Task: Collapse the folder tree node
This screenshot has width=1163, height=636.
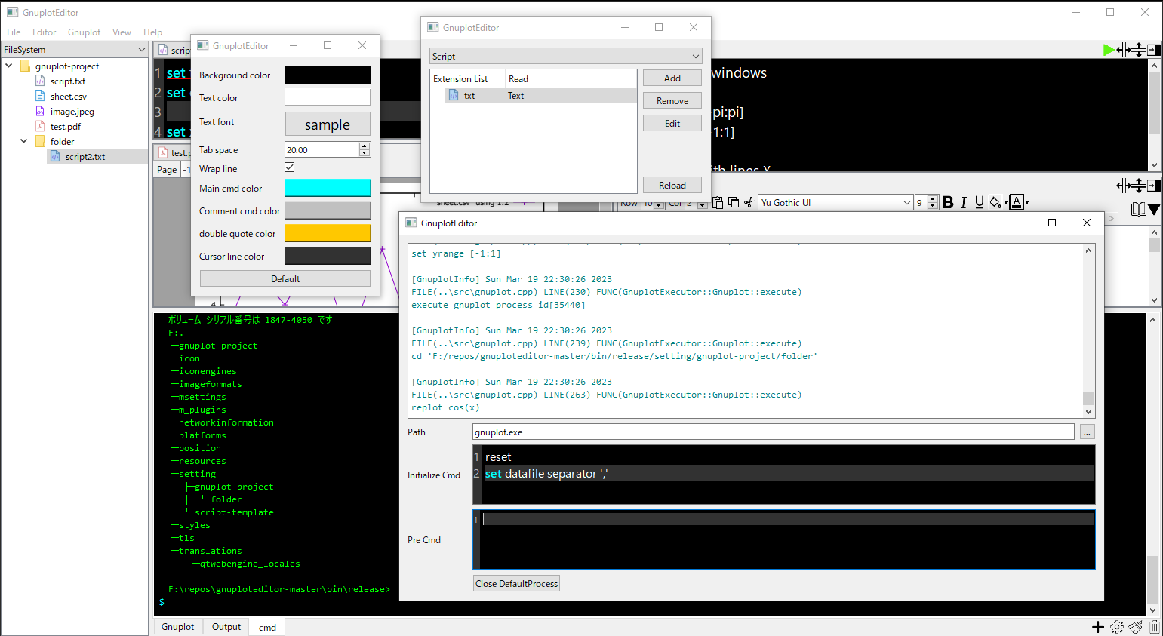Action: tap(24, 142)
